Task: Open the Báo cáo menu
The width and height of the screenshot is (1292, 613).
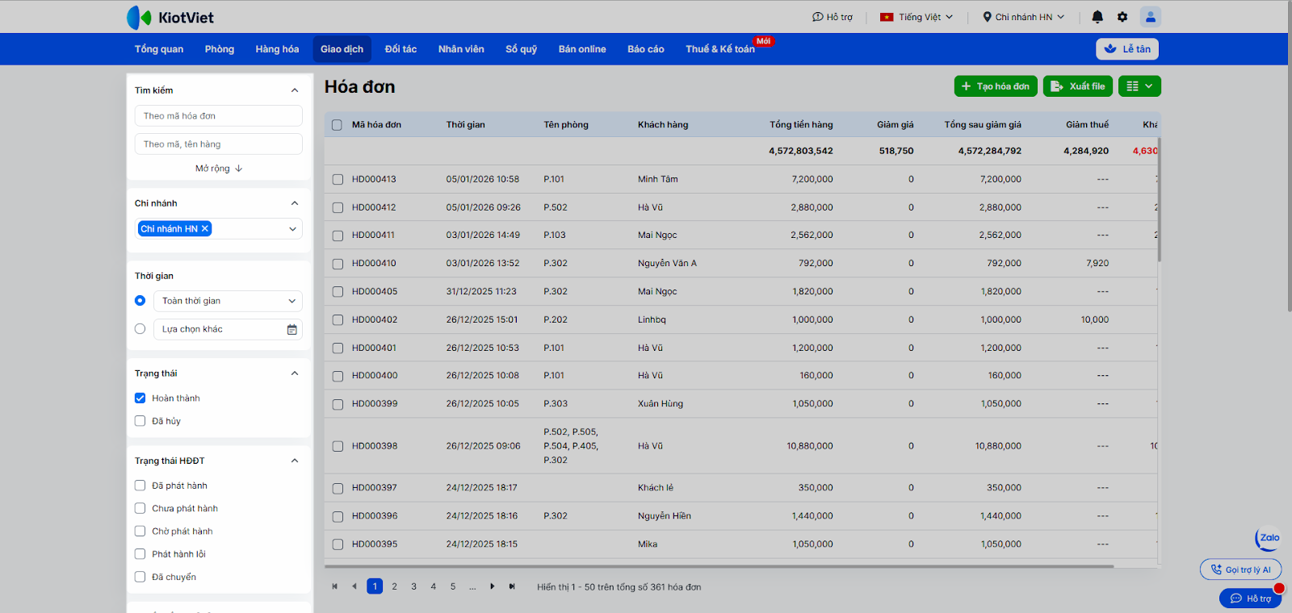Action: click(x=645, y=49)
